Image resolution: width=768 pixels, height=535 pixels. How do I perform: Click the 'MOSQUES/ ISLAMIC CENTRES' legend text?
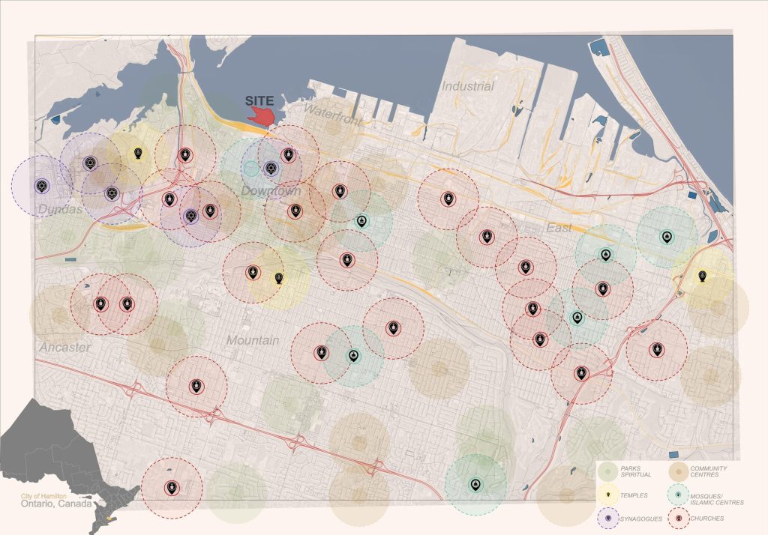[716, 499]
